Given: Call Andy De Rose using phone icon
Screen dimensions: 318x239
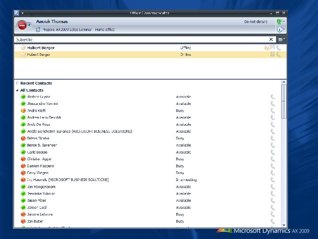Looking at the screenshot, I should tap(273, 124).
